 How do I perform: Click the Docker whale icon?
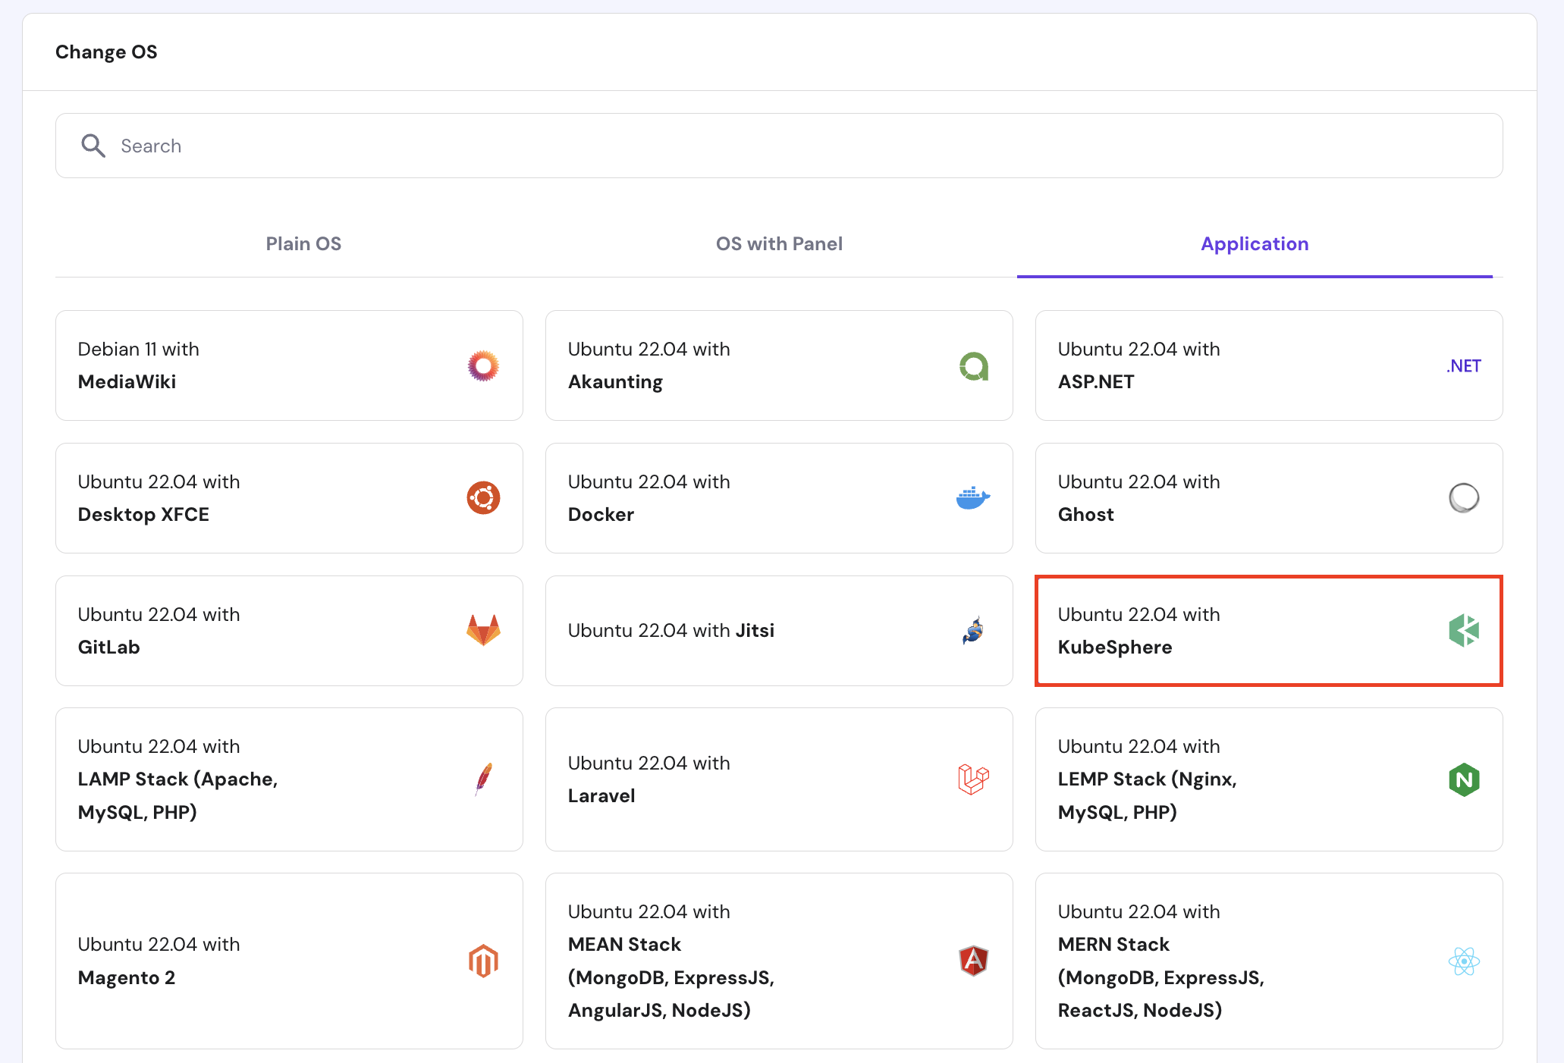click(x=973, y=498)
